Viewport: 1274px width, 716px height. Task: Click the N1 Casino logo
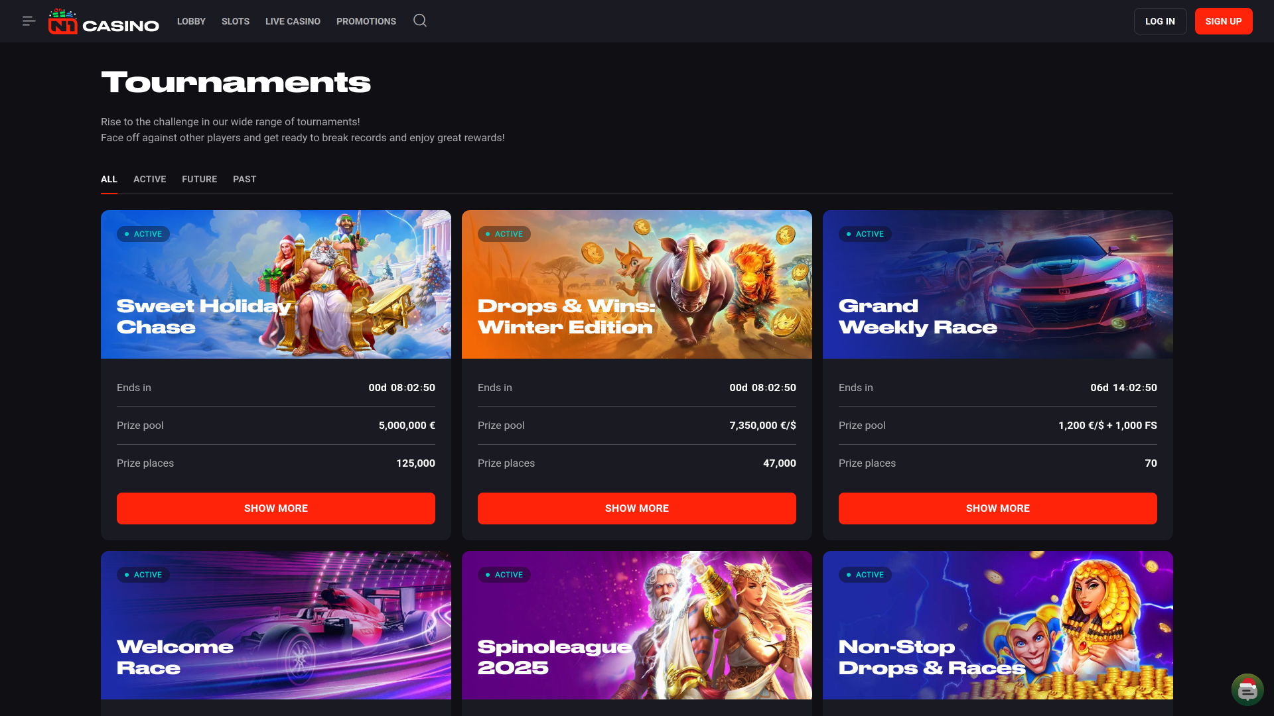point(103,21)
